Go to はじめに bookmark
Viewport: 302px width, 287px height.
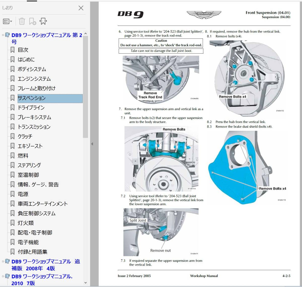pyautogui.click(x=26, y=60)
